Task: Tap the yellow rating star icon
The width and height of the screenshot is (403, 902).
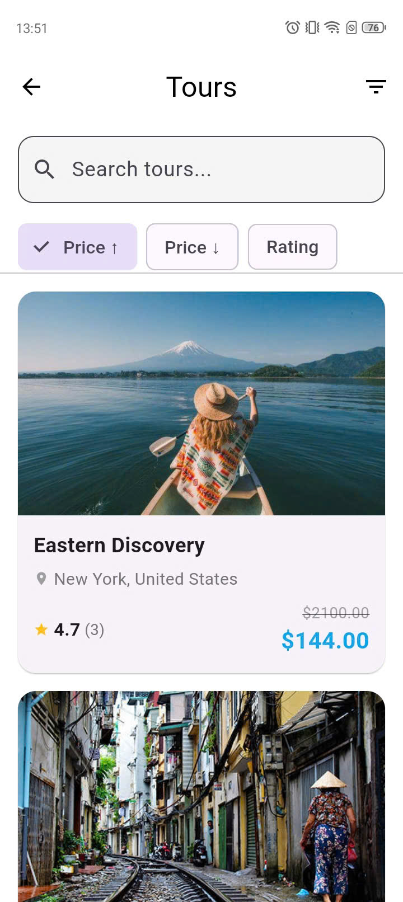Action: coord(41,630)
